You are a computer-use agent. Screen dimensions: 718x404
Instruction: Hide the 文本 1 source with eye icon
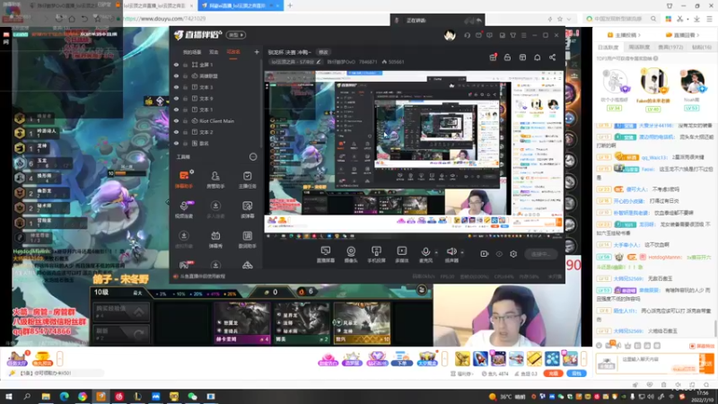pyautogui.click(x=176, y=110)
